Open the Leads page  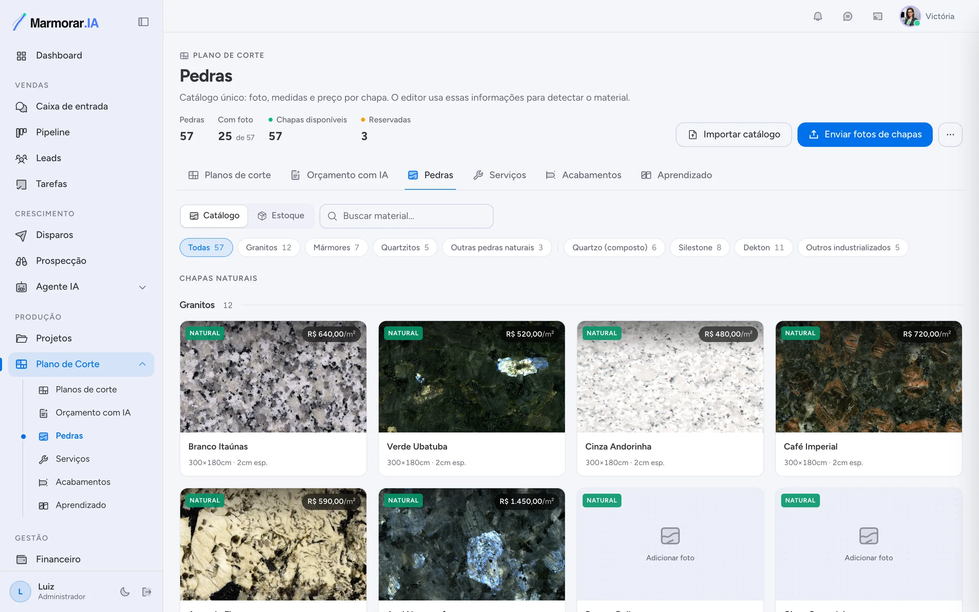82,158
